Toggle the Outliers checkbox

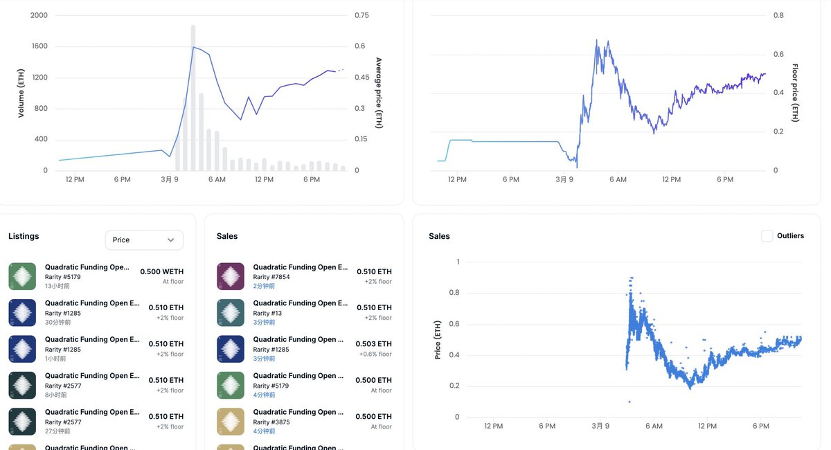point(767,236)
